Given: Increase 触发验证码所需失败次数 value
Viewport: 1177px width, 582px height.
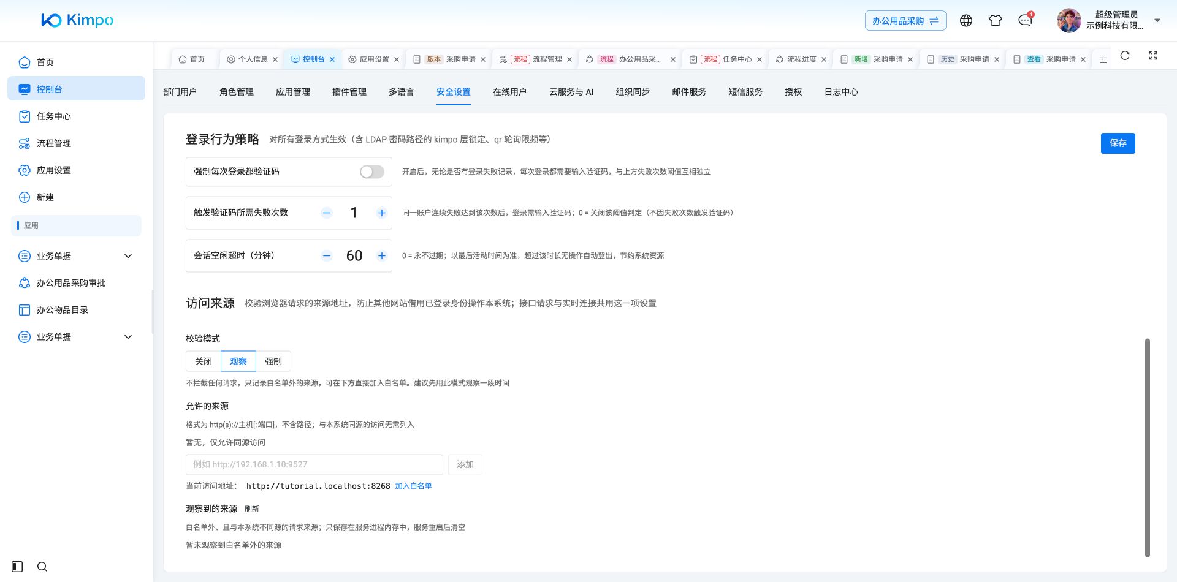Looking at the screenshot, I should point(381,213).
